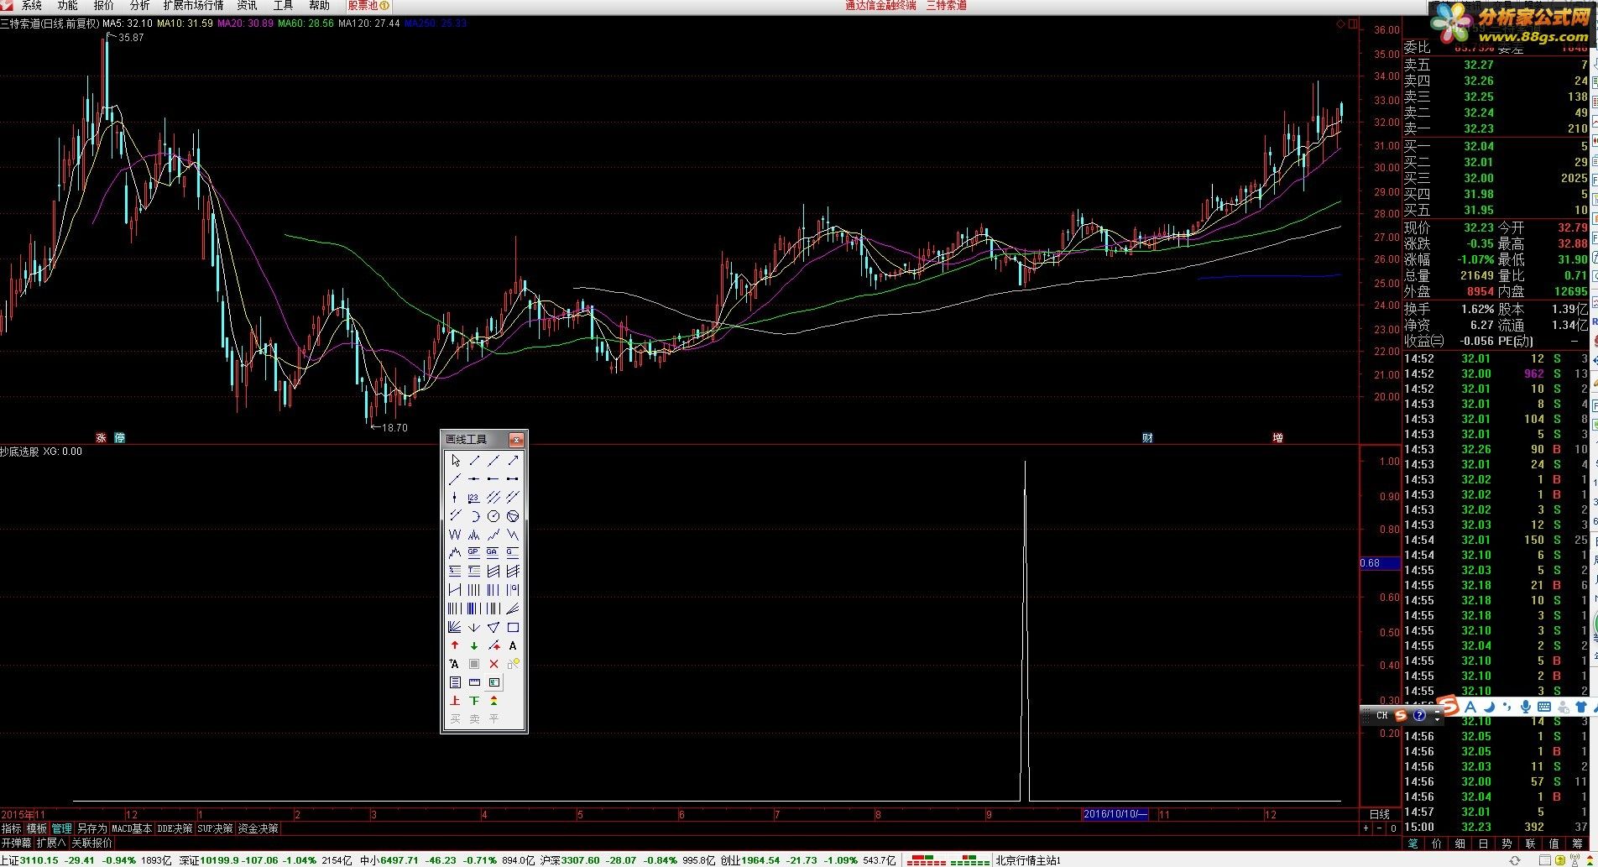Switch to the 价 tab in quote panel
This screenshot has height=867, width=1598.
tap(1436, 843)
